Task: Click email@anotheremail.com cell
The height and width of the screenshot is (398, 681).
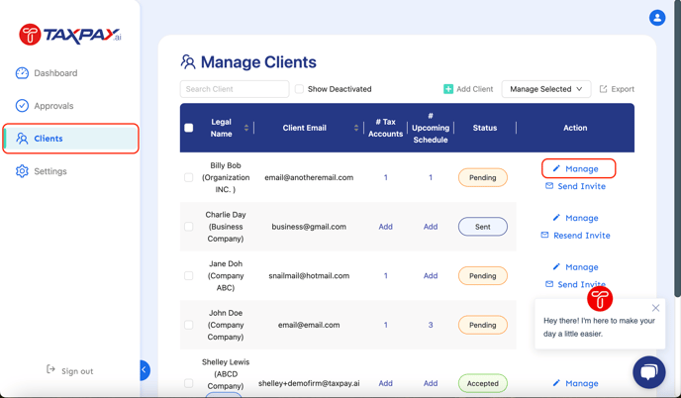Action: tap(309, 177)
